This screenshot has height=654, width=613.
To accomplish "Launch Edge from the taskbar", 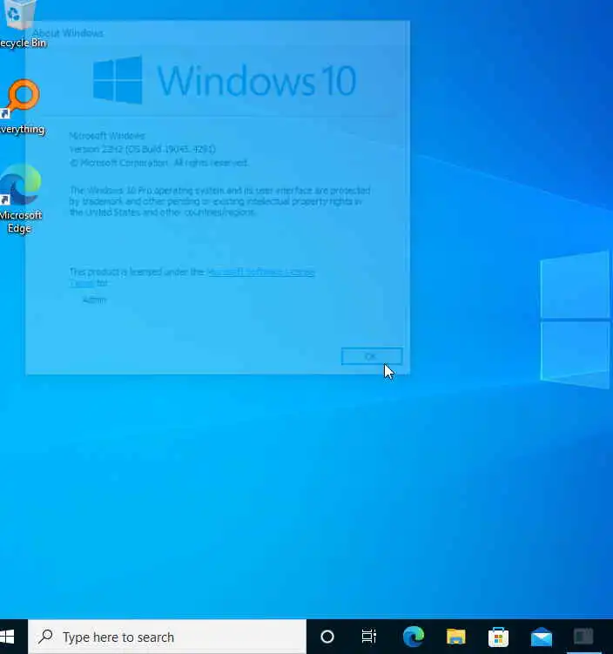I will point(414,637).
